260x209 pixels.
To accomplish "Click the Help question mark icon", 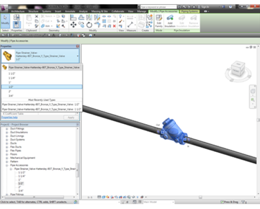I will (x=231, y=7).
